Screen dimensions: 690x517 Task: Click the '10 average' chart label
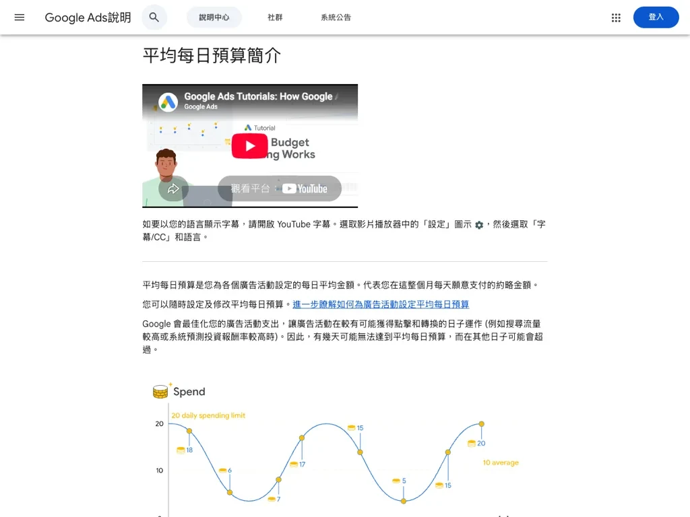coord(501,462)
